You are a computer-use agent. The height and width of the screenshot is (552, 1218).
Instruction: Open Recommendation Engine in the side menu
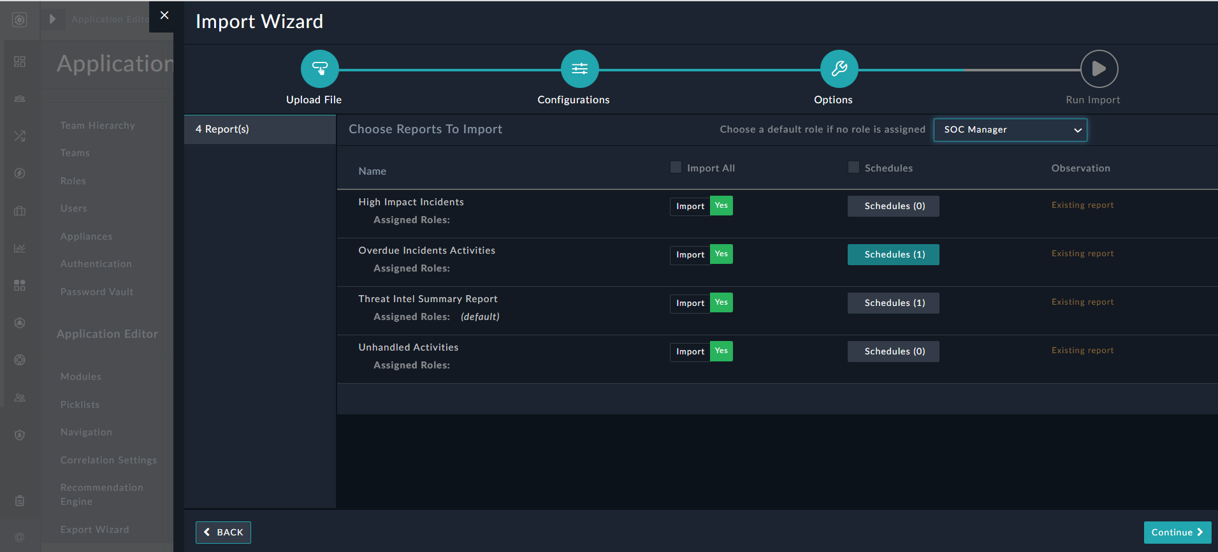pyautogui.click(x=102, y=495)
